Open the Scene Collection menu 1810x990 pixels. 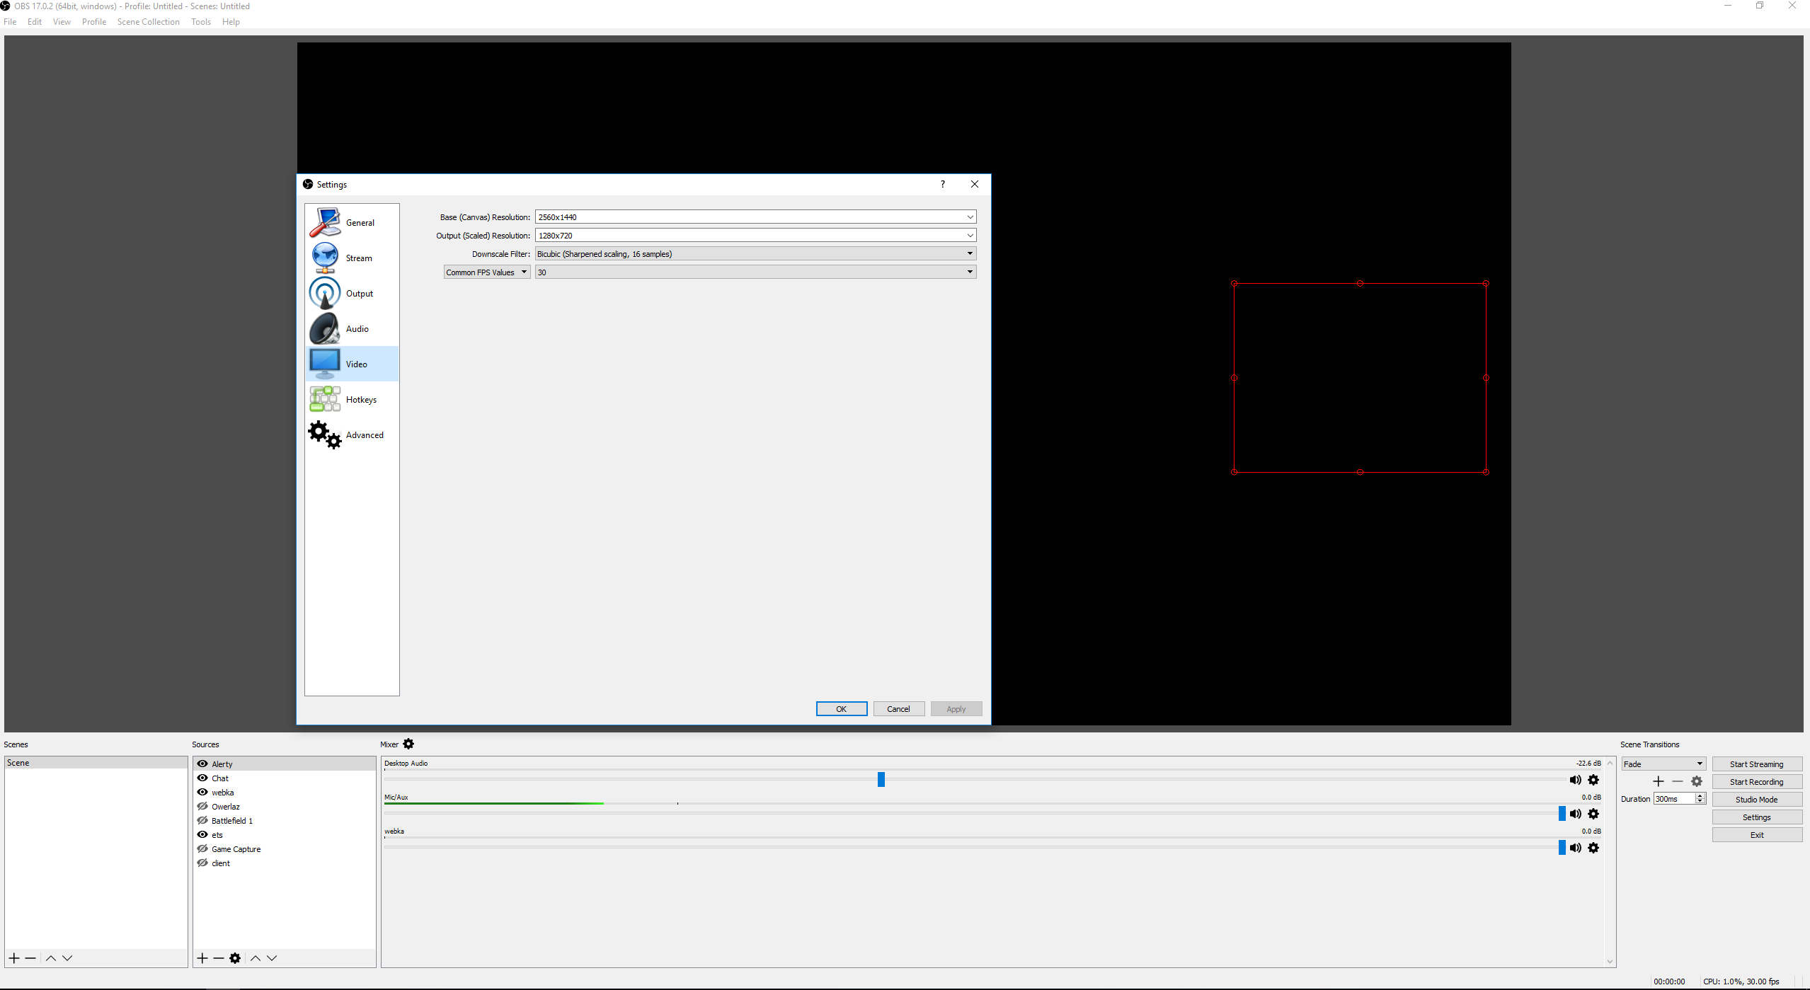(148, 22)
